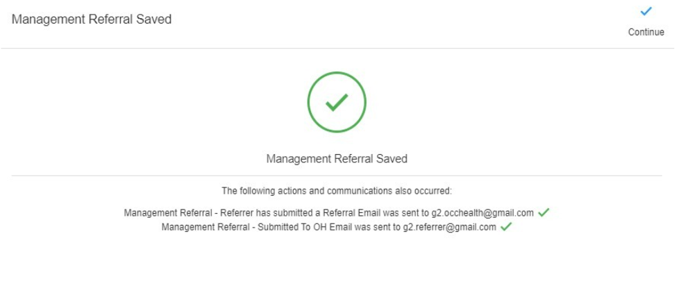Image resolution: width=681 pixels, height=297 pixels.
Task: Click the Referrer has submitted a Referral line
Action: click(x=328, y=213)
